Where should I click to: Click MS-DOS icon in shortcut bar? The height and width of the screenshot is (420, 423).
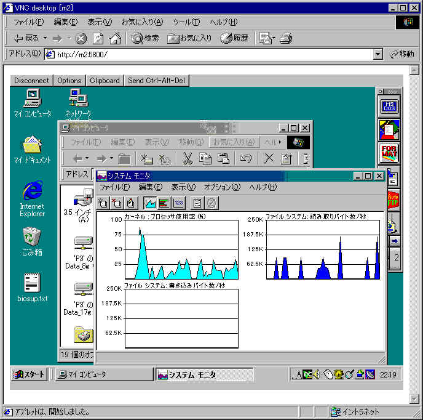(389, 106)
